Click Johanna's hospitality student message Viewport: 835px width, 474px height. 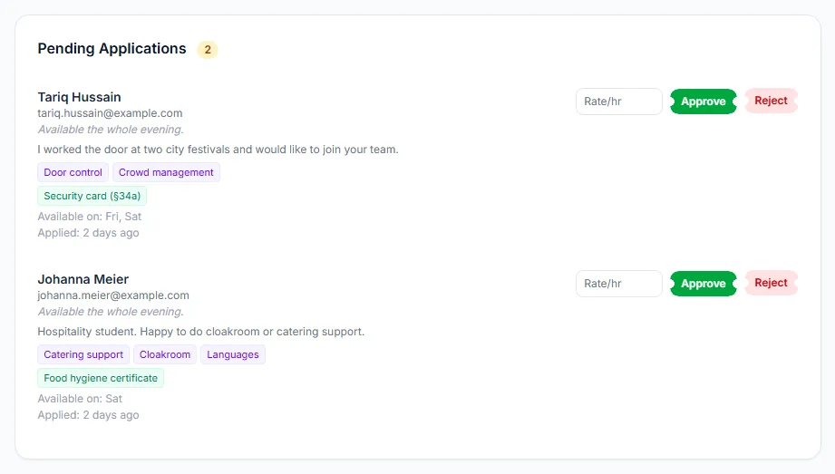point(200,332)
